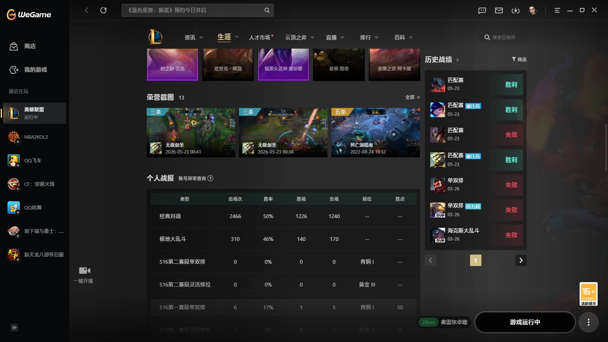The height and width of the screenshot is (342, 608).
Task: Expand the 直播 dropdown menu
Action: pos(342,38)
